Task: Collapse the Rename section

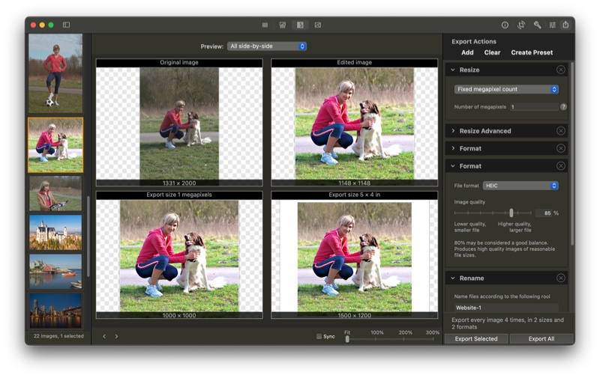Action: tap(453, 278)
